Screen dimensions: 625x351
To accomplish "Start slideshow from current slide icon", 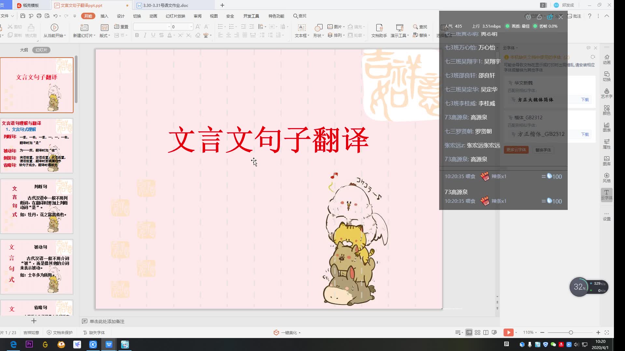I will (55, 28).
